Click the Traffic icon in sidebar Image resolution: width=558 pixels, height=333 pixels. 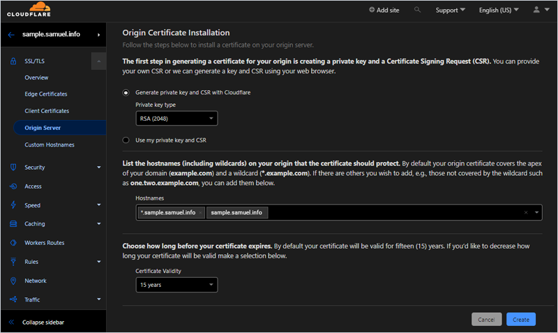[x=13, y=299]
